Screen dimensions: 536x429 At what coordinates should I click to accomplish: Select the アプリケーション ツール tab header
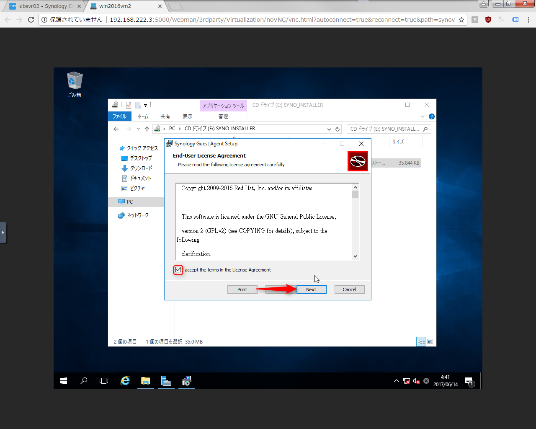coord(223,106)
